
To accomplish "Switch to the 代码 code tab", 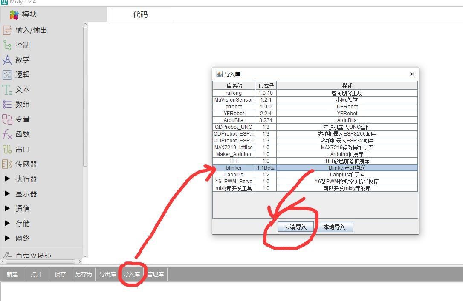I will pyautogui.click(x=140, y=14).
